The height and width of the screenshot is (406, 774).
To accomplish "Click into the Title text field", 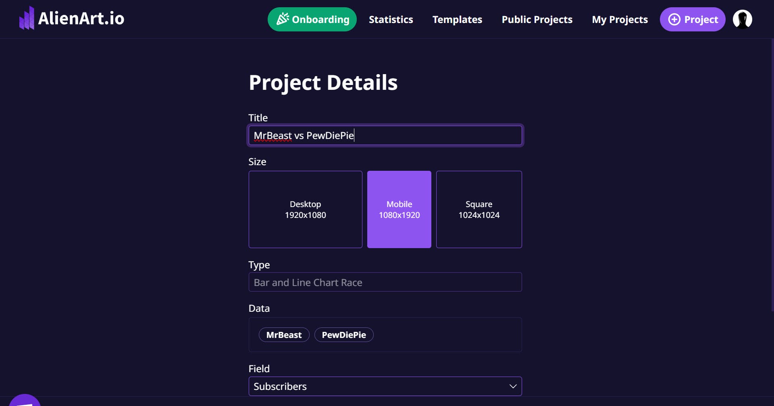I will tap(385, 135).
